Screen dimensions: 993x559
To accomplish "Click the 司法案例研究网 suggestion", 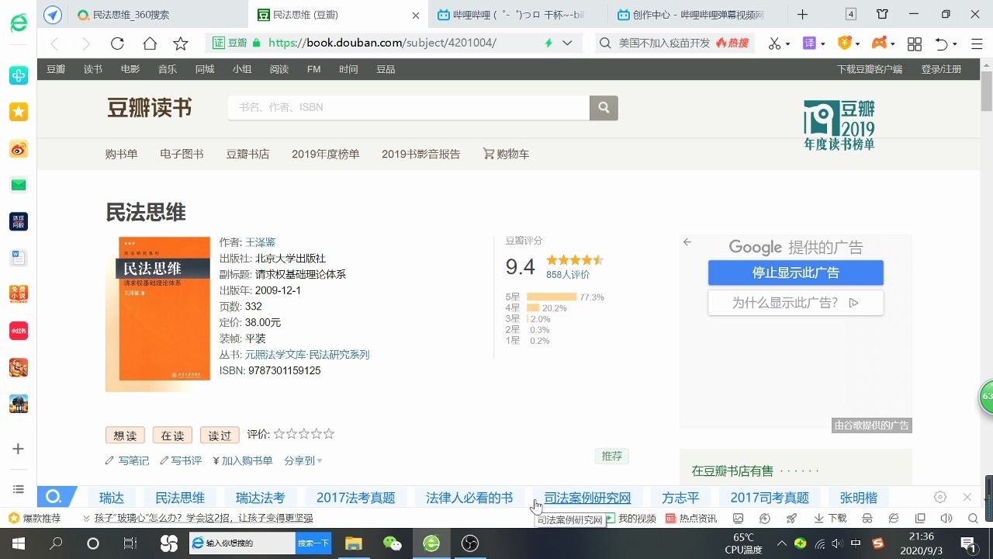I will (x=587, y=498).
